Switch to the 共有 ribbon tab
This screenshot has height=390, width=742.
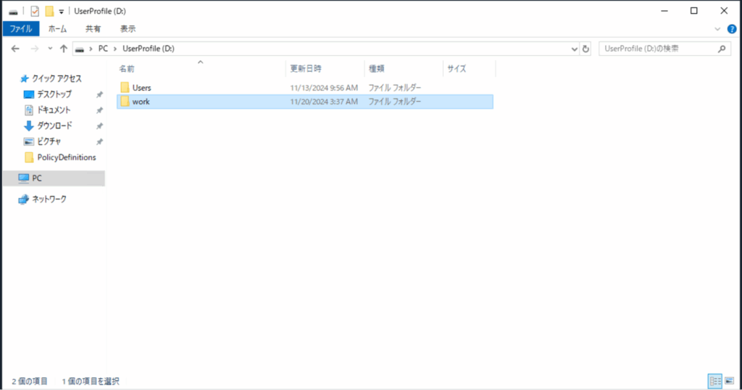(93, 29)
